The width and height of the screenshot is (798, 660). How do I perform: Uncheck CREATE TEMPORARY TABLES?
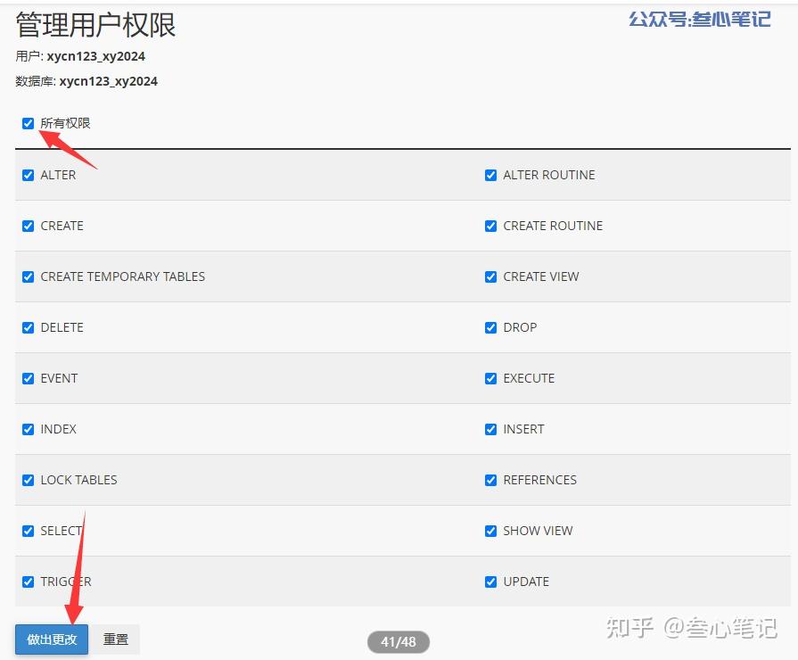pos(28,276)
